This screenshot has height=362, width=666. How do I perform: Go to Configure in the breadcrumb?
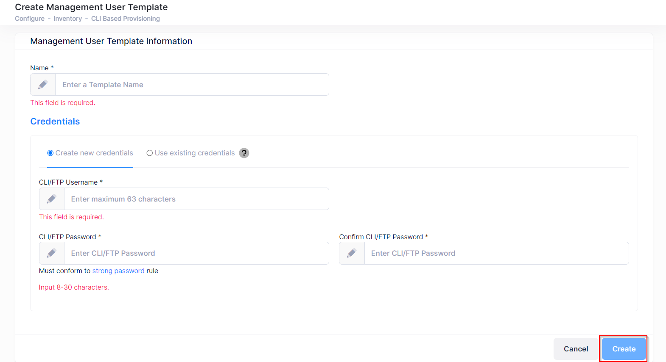pyautogui.click(x=30, y=19)
